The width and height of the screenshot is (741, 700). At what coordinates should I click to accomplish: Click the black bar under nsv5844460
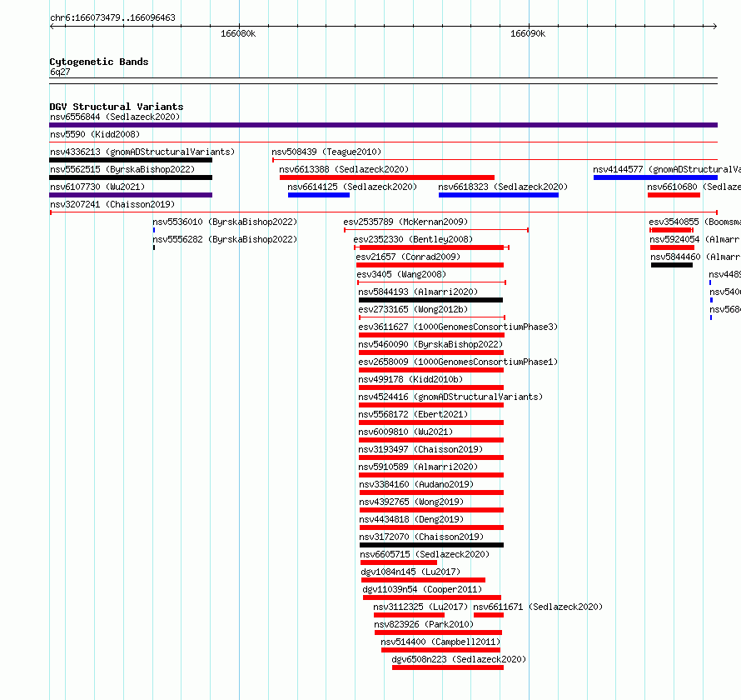(672, 265)
